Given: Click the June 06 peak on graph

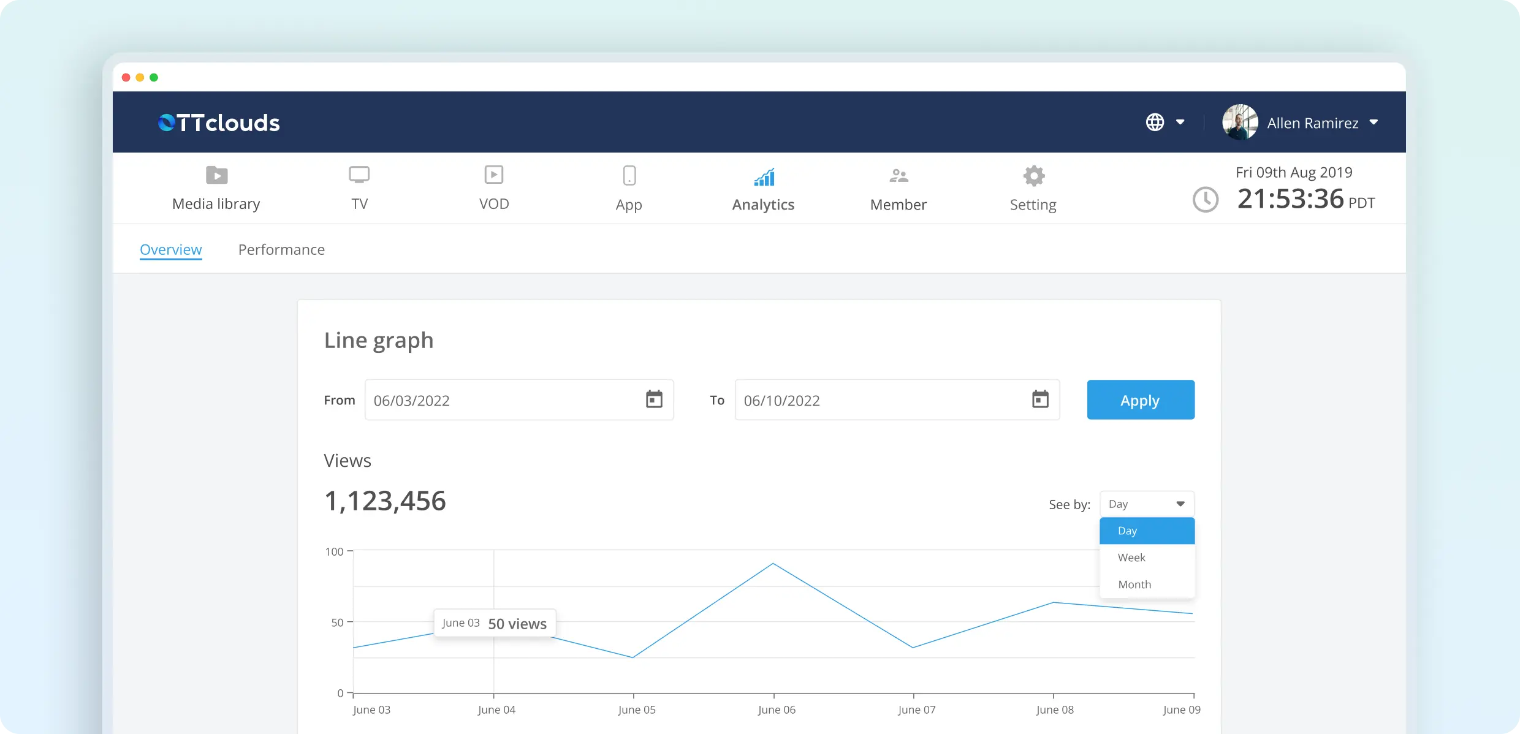Looking at the screenshot, I should tap(773, 563).
